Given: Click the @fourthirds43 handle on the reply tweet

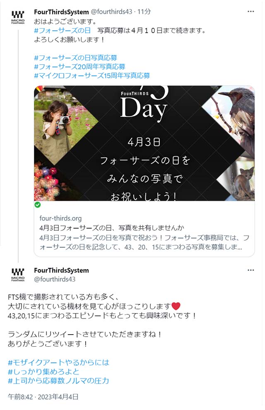Looking at the screenshot, I should click(55, 279).
